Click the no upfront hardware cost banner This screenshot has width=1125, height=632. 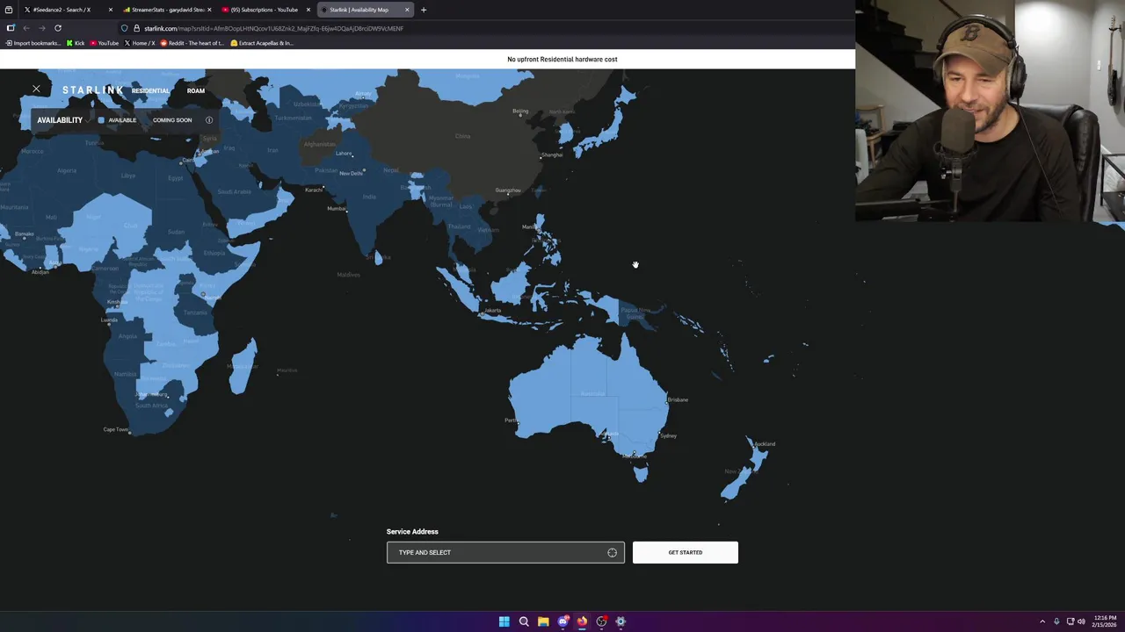pyautogui.click(x=562, y=59)
